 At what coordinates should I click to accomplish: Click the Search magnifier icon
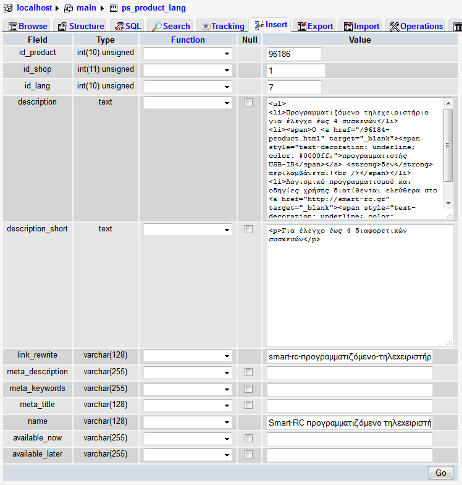(157, 26)
